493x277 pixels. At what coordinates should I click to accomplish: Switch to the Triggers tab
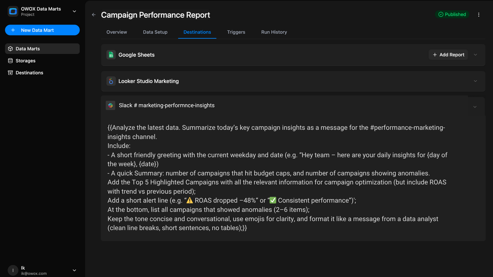pos(236,32)
